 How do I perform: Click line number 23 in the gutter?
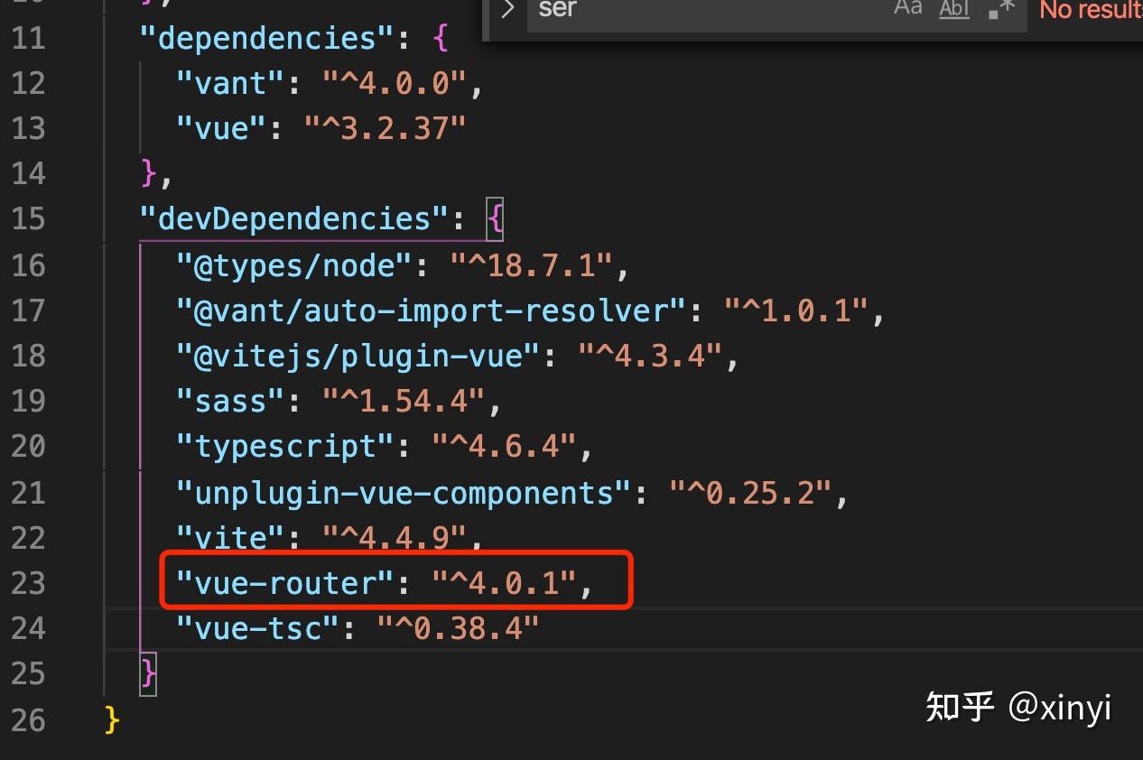point(28,582)
